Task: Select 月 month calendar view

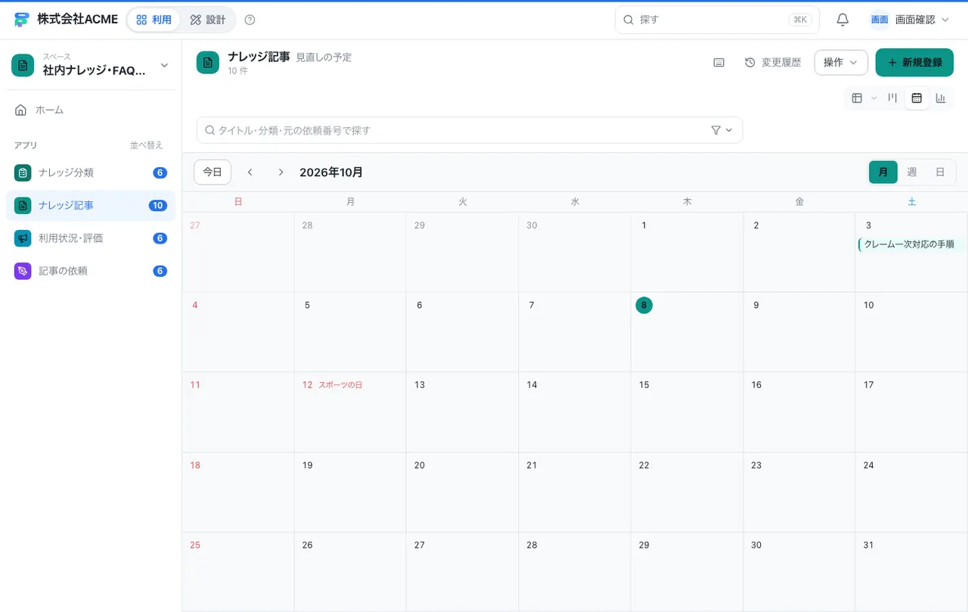Action: (883, 172)
